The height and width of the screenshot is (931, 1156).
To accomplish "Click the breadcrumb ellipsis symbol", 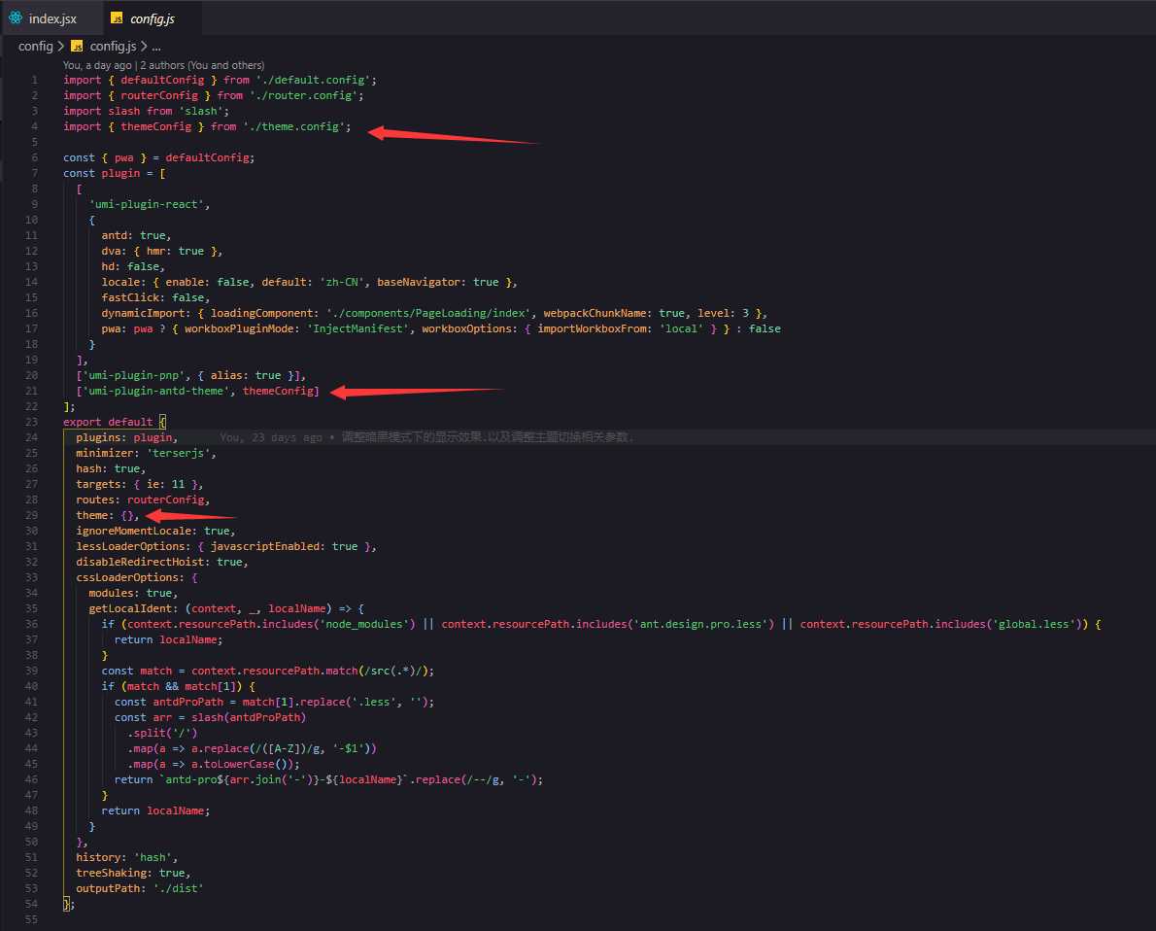I will tap(156, 47).
